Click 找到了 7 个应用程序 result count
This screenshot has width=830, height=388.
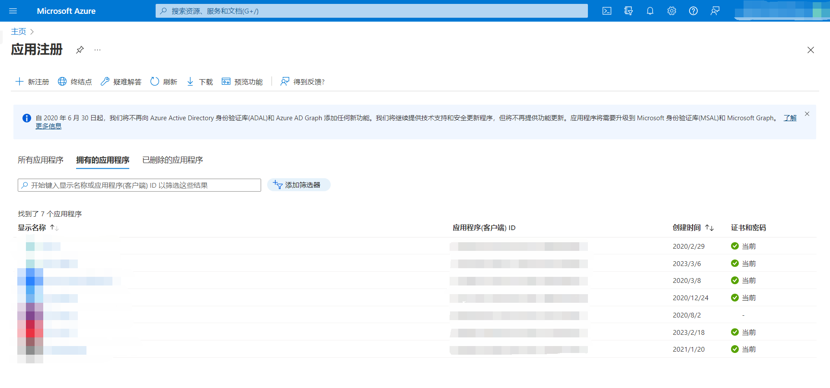[x=50, y=214]
